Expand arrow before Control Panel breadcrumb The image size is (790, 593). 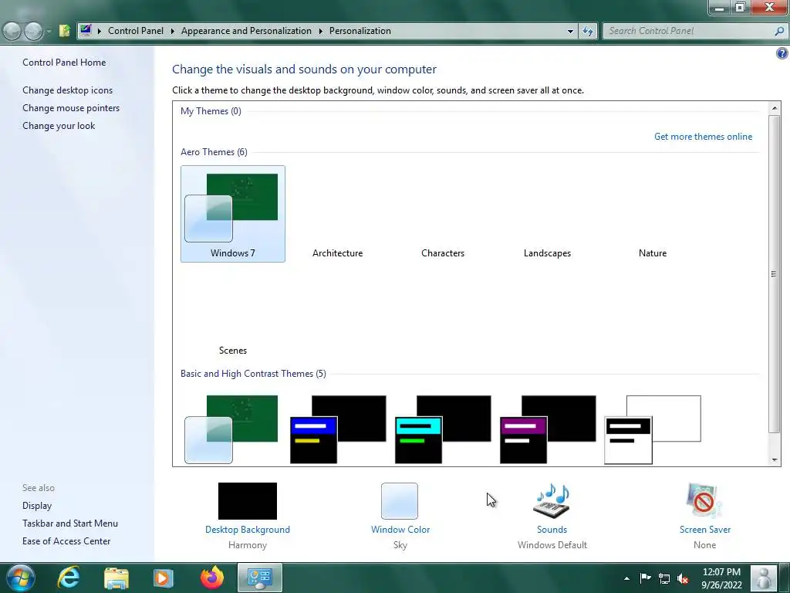click(x=99, y=31)
